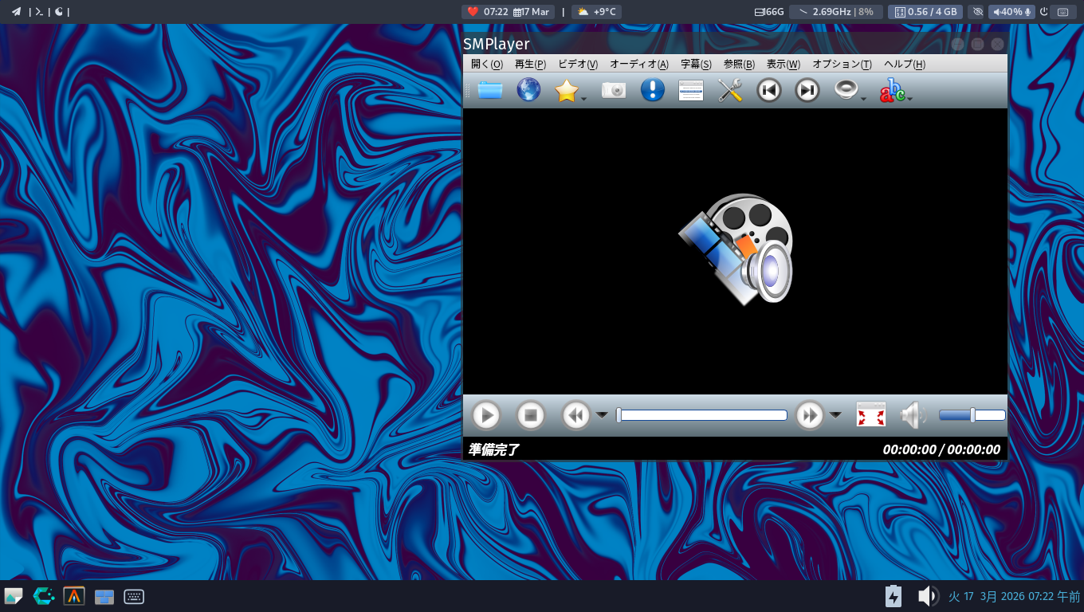Open the on-screen keyboard taskbar icon
The height and width of the screenshot is (612, 1084).
(x=134, y=596)
